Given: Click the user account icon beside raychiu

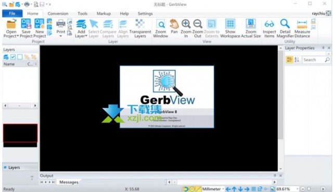Looking at the screenshot, I should (328, 13).
